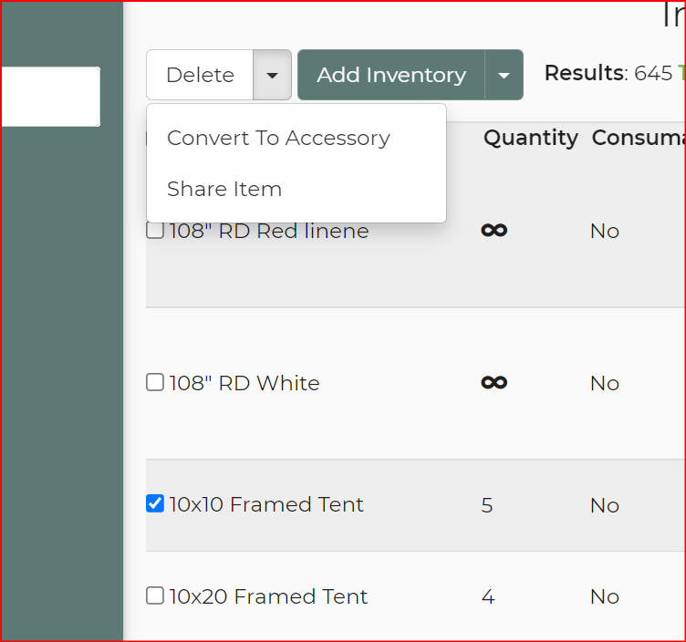
Task: Enable the 10x20 Framed Tent checkbox
Action: click(x=155, y=595)
